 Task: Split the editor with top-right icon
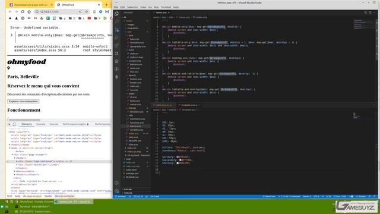tap(370, 12)
